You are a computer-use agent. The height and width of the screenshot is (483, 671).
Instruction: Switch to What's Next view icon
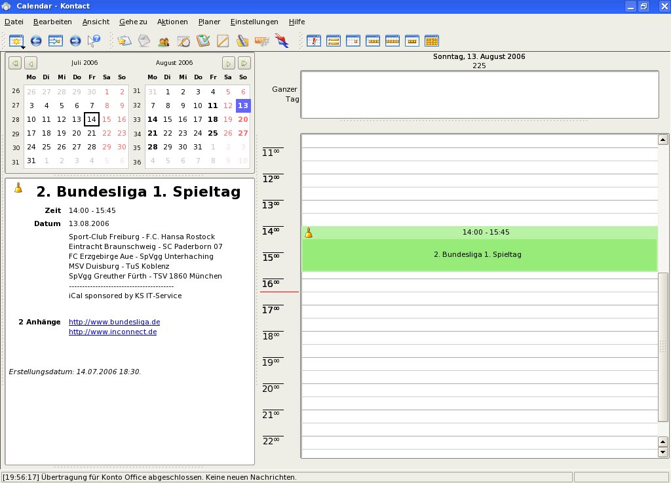(314, 41)
